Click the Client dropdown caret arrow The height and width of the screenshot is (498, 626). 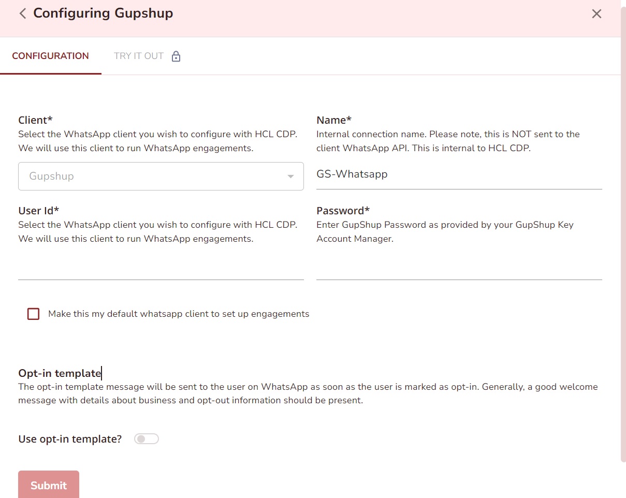pyautogui.click(x=290, y=177)
